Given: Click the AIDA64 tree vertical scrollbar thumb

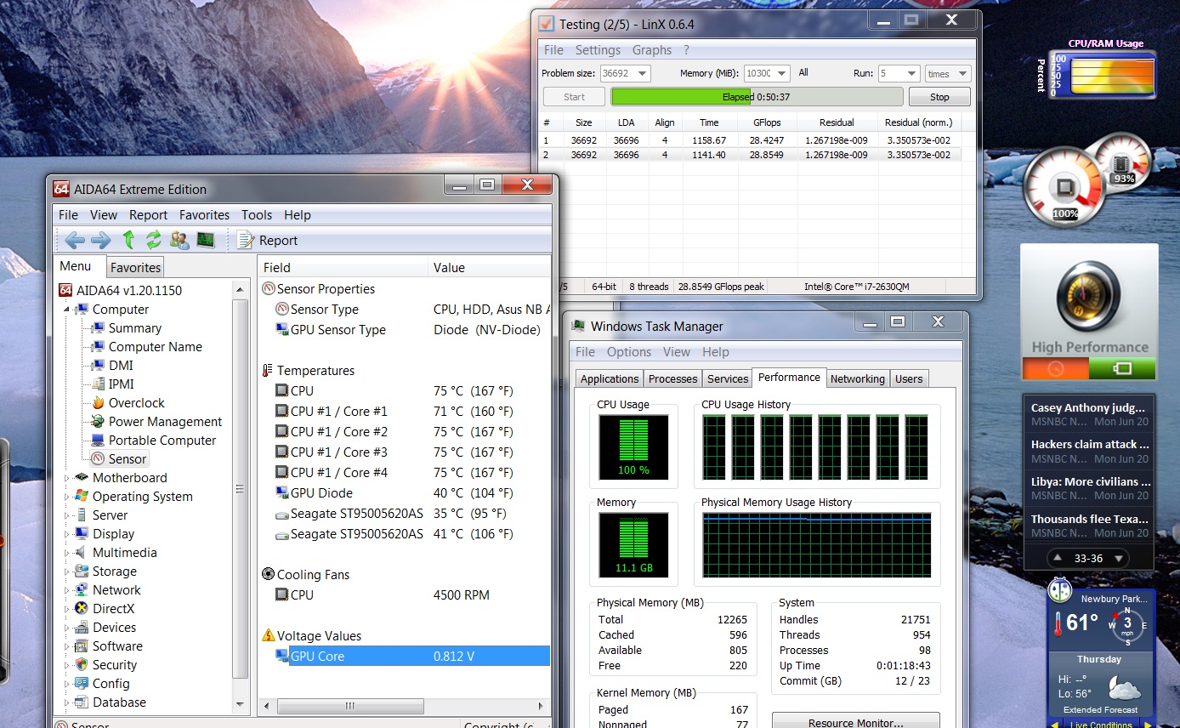Looking at the screenshot, I should 241,489.
